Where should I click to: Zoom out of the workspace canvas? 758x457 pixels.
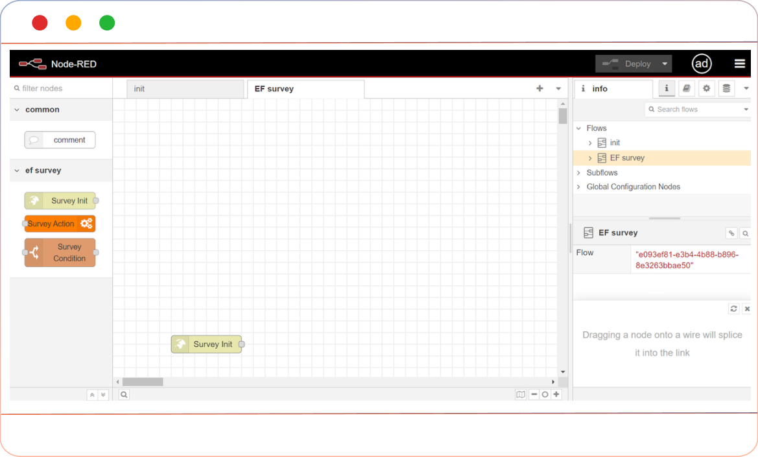pyautogui.click(x=533, y=394)
